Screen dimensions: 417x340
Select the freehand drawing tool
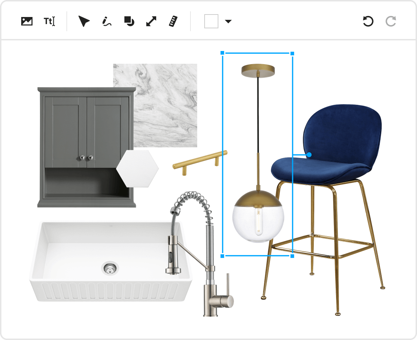point(106,21)
